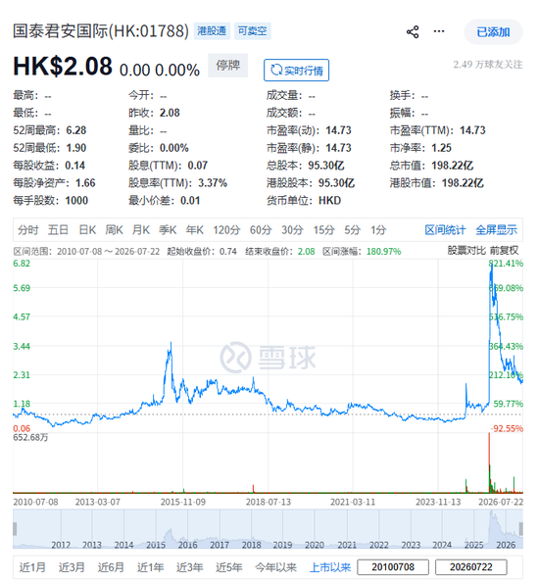Open the three-dot more options menu
This screenshot has width=539, height=584.
pos(439,31)
